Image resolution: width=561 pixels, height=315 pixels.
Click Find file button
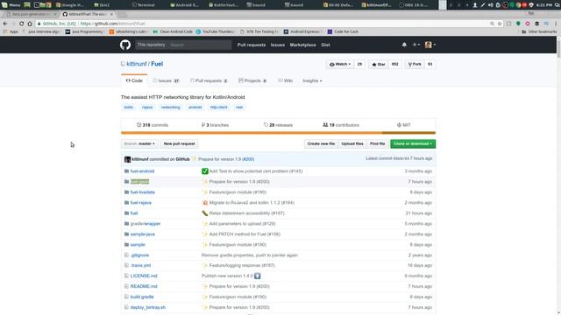click(x=378, y=143)
